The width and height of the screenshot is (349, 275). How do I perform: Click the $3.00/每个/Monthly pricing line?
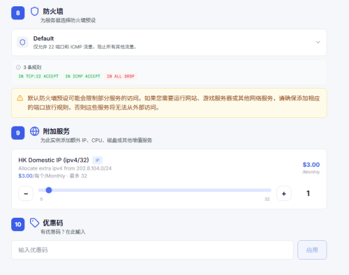[52, 176]
